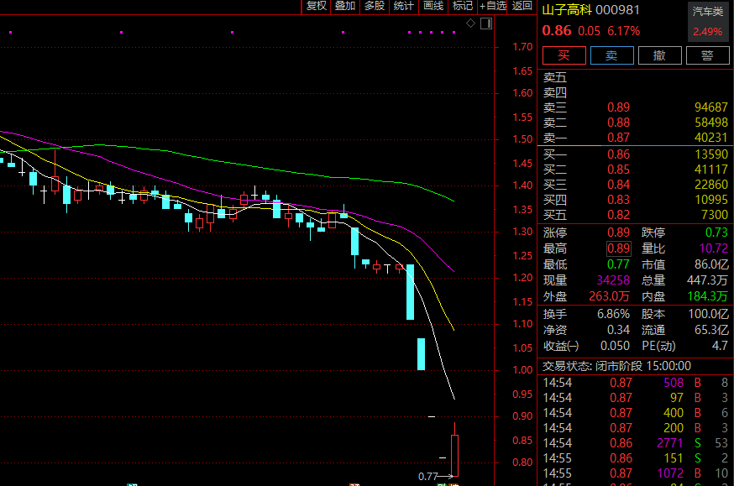Select the 买三 price 0.84
Screen dimensions: 734x486
(618, 185)
